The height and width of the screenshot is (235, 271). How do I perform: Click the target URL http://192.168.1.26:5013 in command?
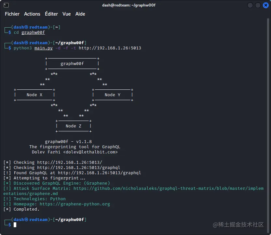110,48
